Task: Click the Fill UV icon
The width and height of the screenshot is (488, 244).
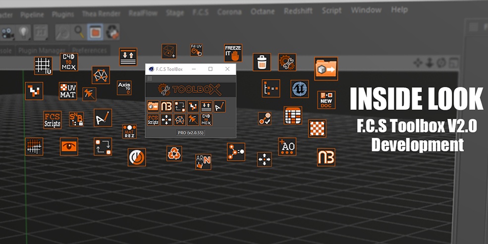Action: [196, 50]
